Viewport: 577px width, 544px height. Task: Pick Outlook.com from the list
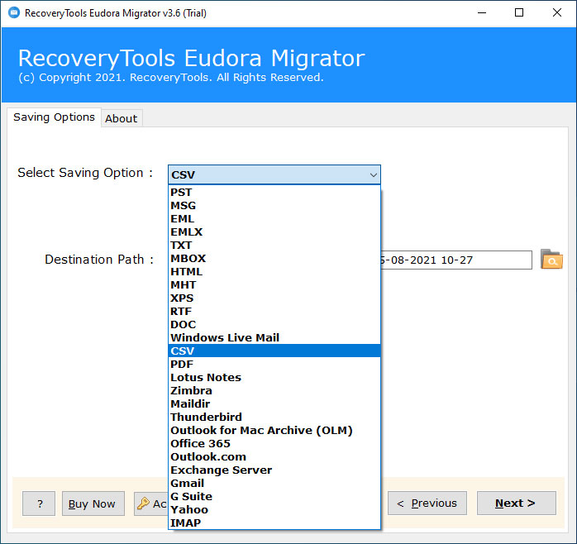274,456
